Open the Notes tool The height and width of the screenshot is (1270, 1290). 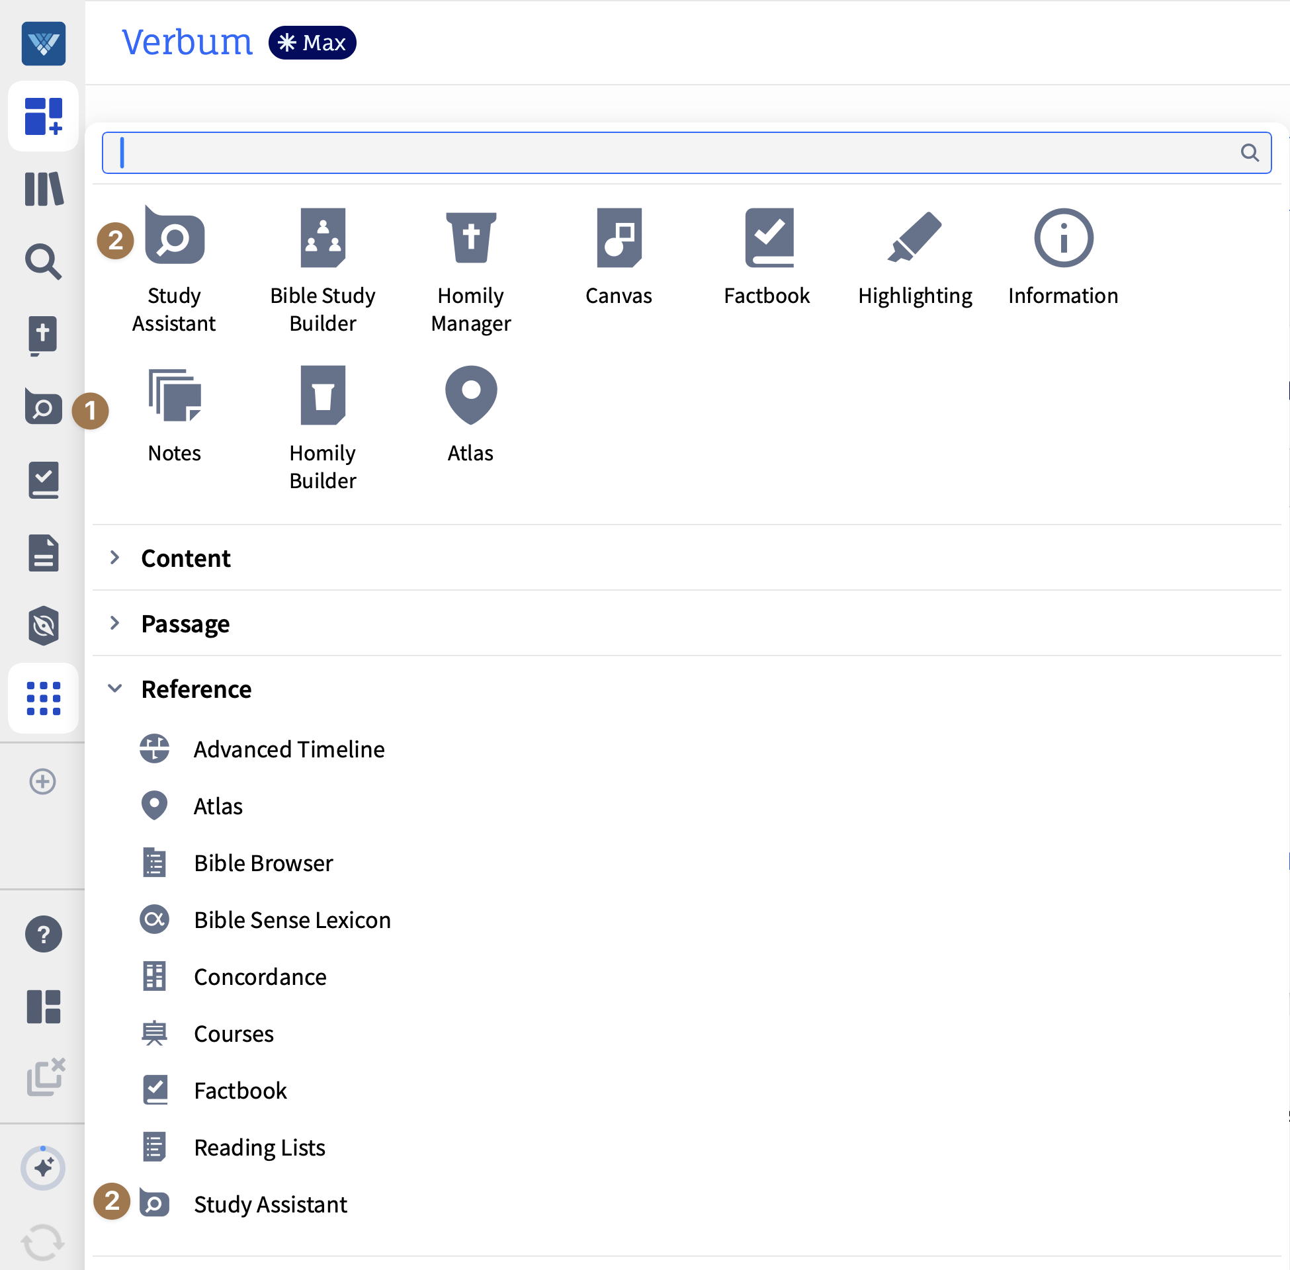pos(174,415)
